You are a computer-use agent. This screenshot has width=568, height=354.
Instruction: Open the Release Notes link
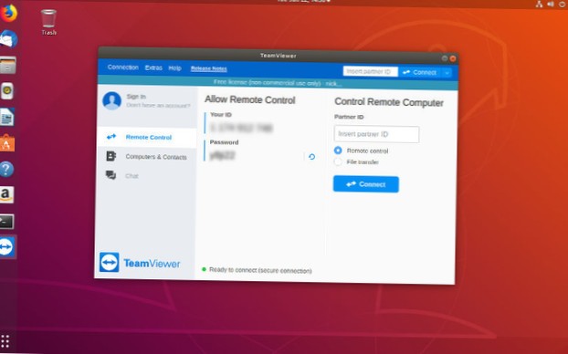click(208, 68)
